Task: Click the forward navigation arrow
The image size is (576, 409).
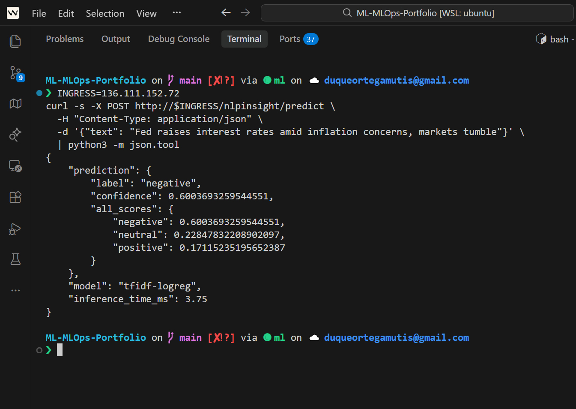Action: click(245, 12)
